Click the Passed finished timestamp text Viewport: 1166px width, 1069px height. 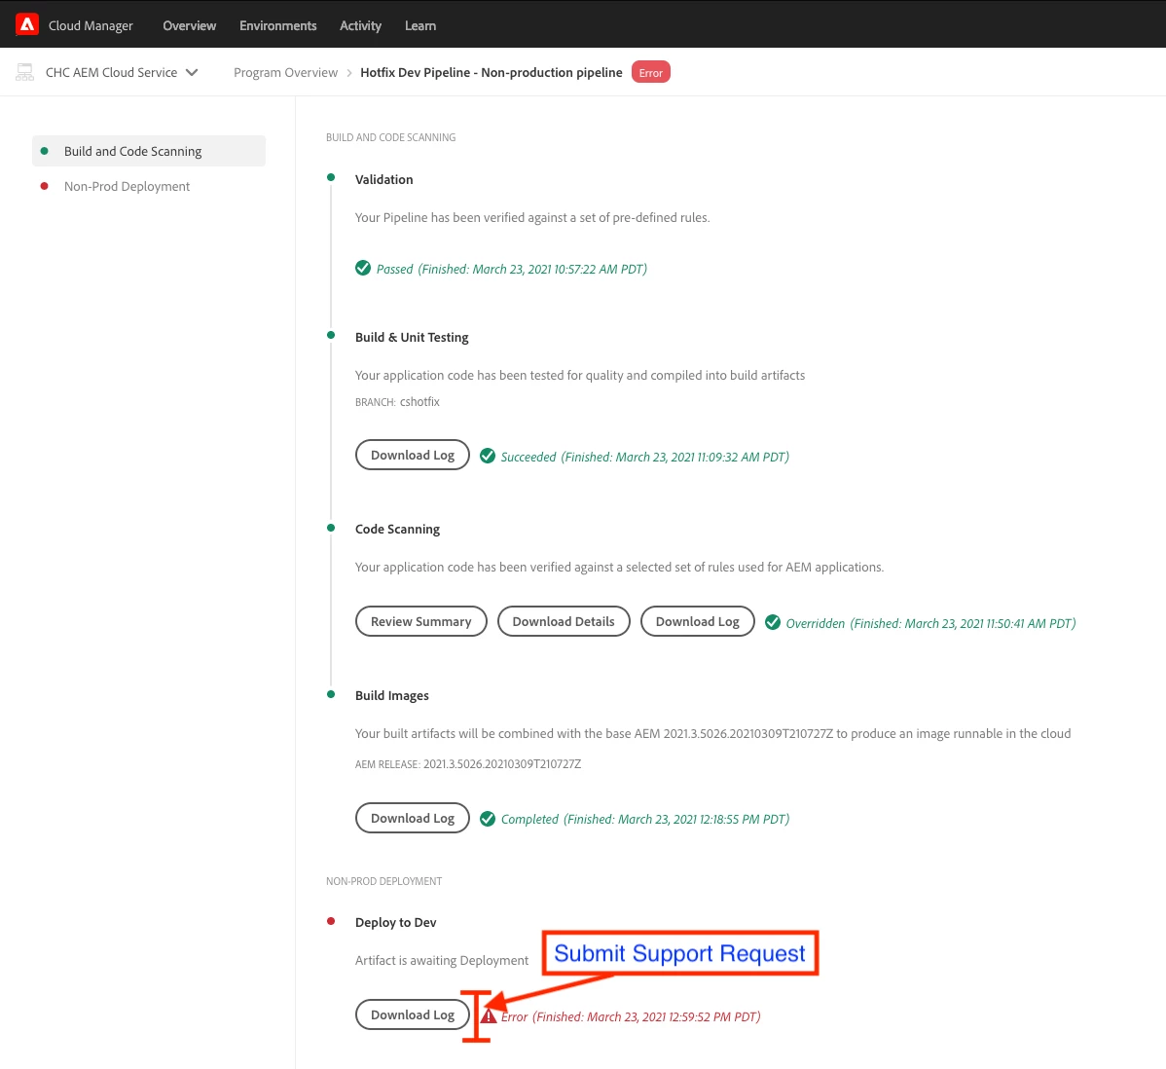532,269
